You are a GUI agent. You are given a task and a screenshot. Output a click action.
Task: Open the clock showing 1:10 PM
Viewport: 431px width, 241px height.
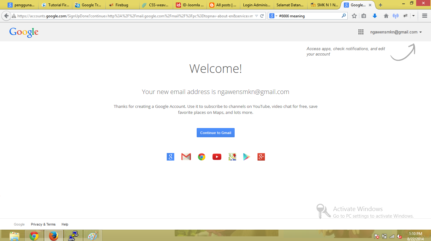point(416,236)
